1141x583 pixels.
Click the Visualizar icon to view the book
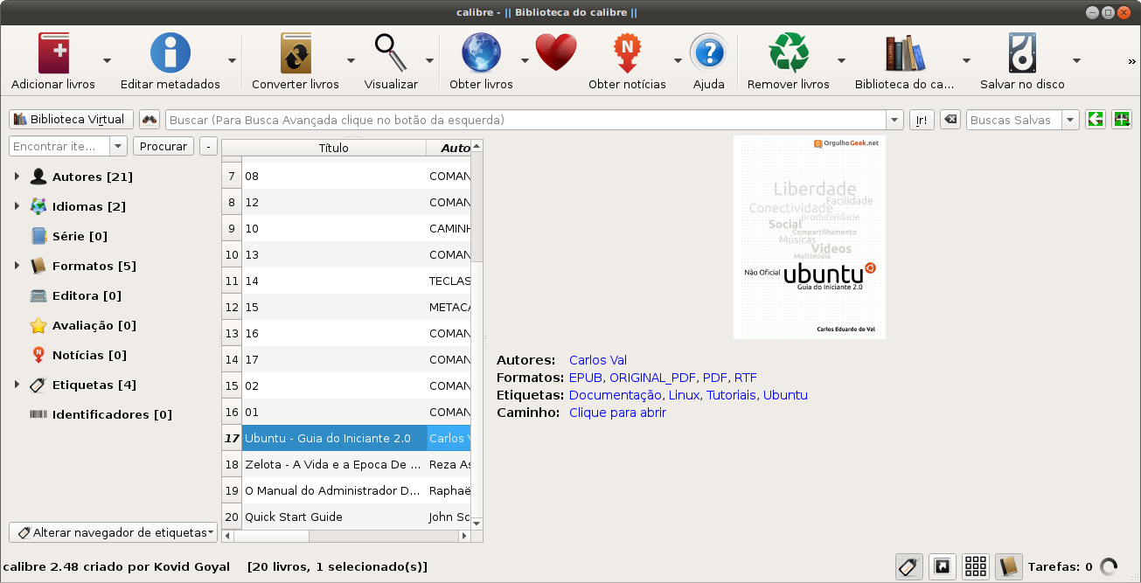[x=391, y=52]
